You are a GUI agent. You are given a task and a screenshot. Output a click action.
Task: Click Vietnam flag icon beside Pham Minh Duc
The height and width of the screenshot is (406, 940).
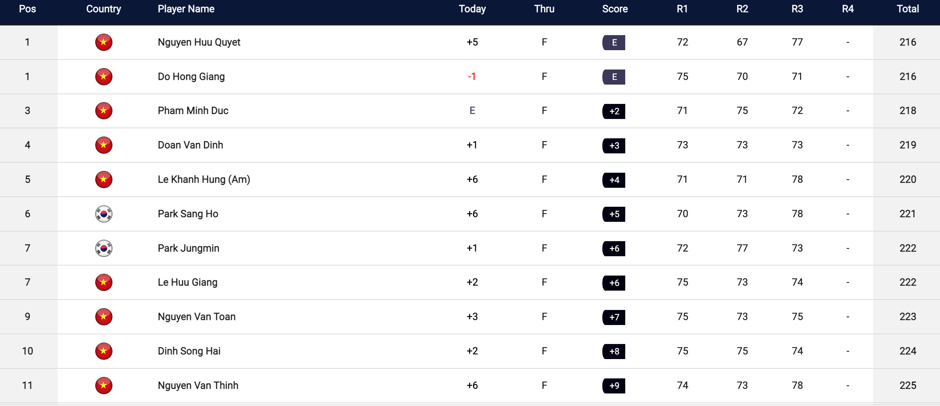tap(103, 111)
